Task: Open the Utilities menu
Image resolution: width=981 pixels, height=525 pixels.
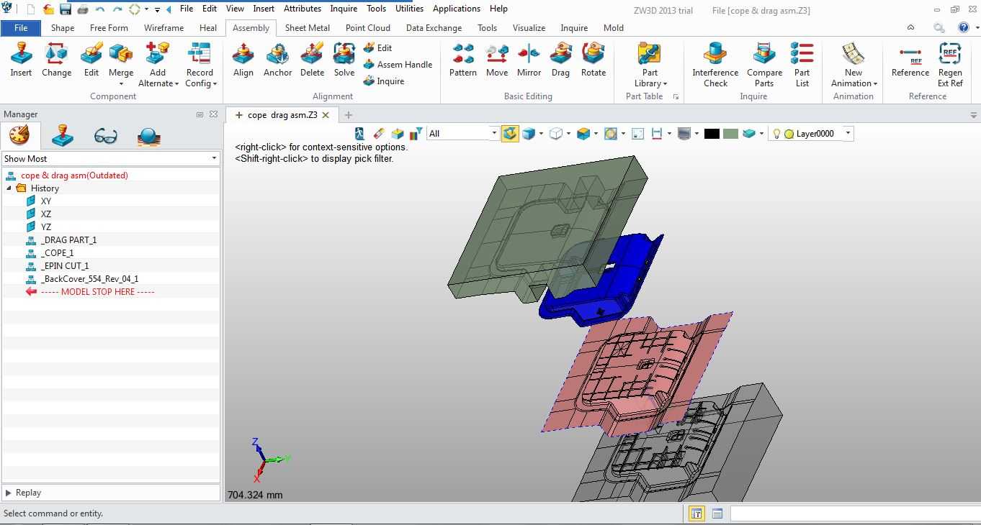Action: [409, 9]
